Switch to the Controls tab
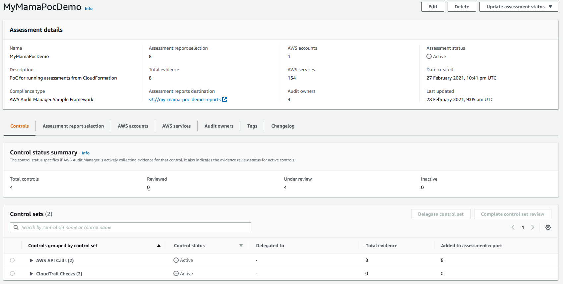 20,126
